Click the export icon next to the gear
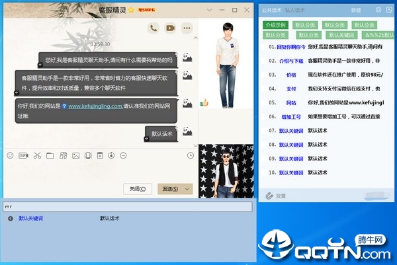Screen dimensions: 397x265 click(x=389, y=10)
